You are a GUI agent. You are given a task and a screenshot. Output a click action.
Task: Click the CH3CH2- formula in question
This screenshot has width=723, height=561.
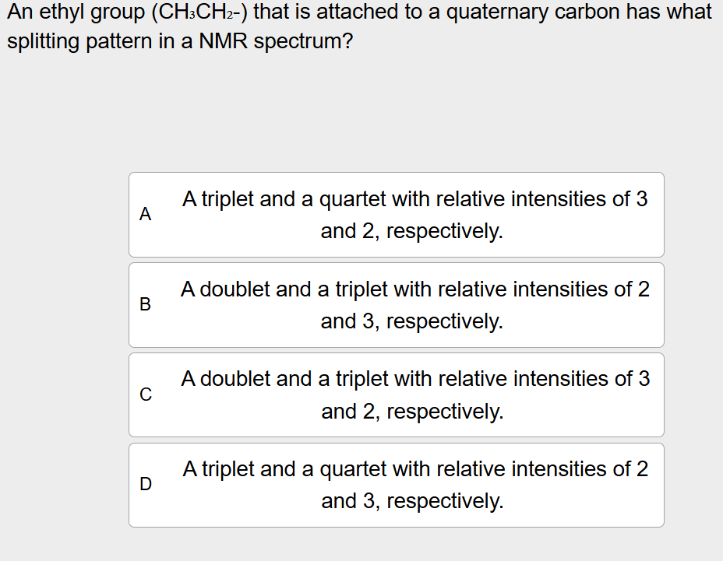pyautogui.click(x=200, y=12)
